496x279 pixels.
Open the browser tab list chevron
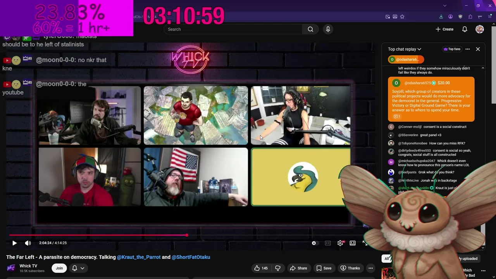pyautogui.click(x=445, y=5)
